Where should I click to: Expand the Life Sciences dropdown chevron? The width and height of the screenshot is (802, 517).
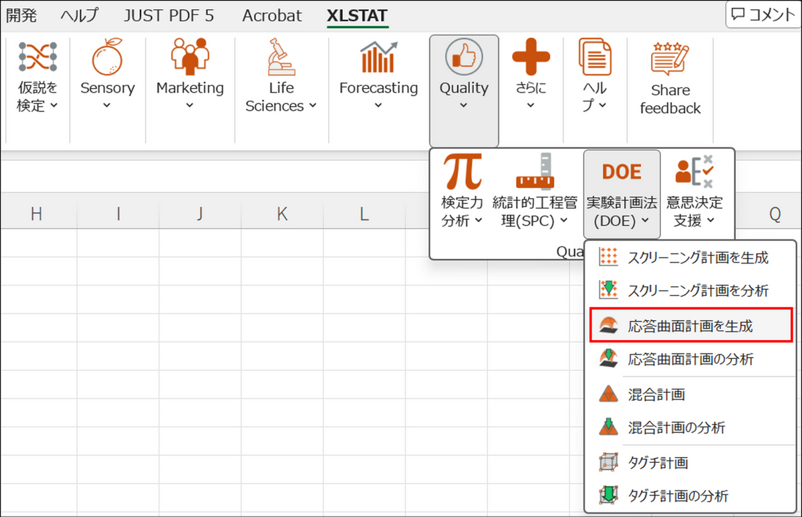coord(313,106)
